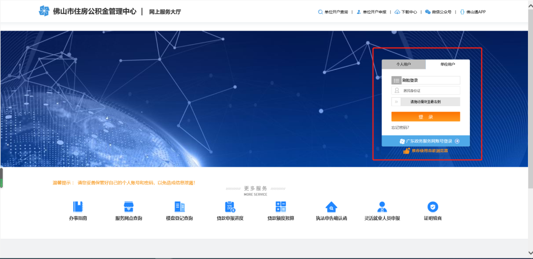533x259 pixels.
Task: Click 广东政务服务网账号登录 button
Action: (425, 141)
